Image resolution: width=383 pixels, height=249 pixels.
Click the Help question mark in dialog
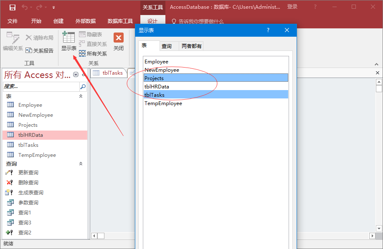click(268, 30)
